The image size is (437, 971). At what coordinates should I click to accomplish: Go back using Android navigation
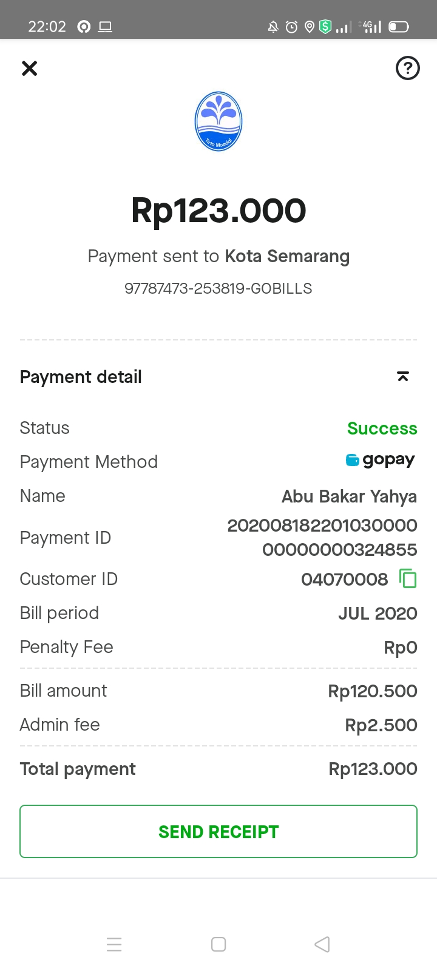pyautogui.click(x=322, y=944)
